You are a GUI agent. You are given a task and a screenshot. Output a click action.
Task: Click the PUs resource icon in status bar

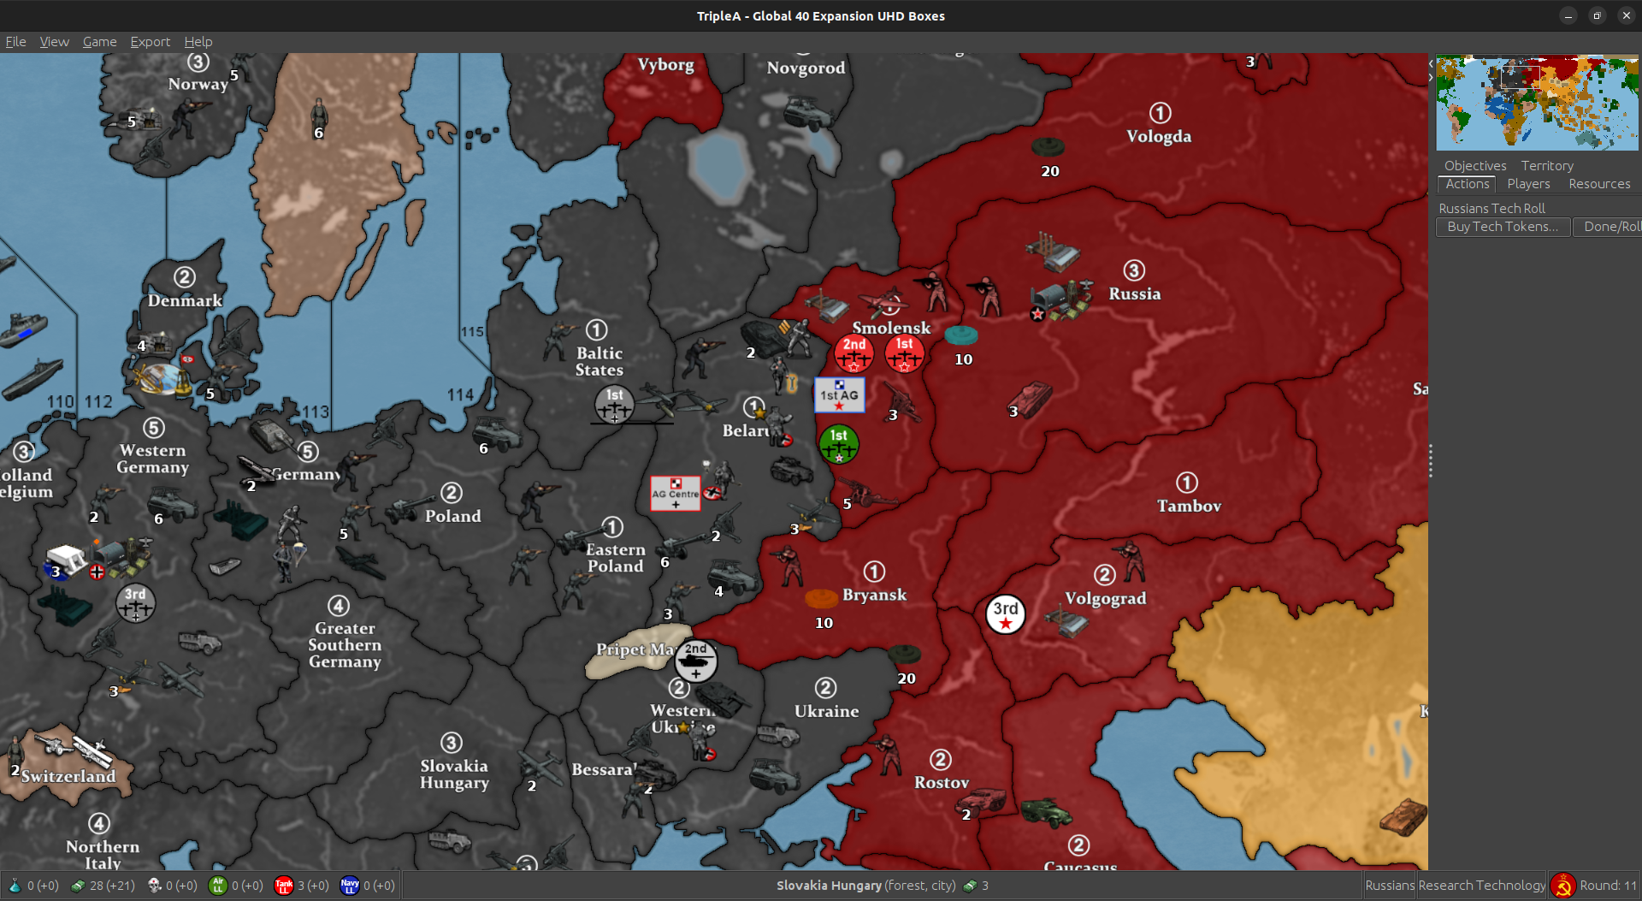coord(78,886)
